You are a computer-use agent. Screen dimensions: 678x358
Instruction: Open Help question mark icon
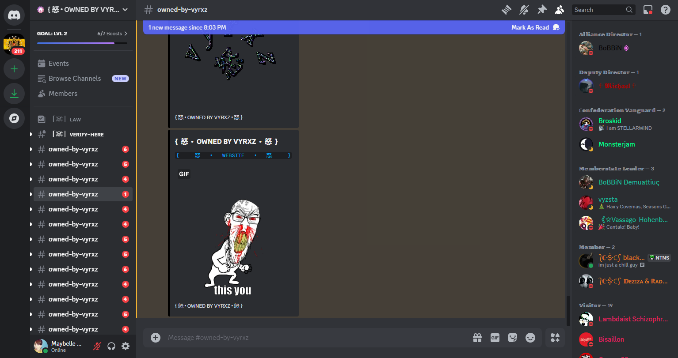(x=666, y=10)
